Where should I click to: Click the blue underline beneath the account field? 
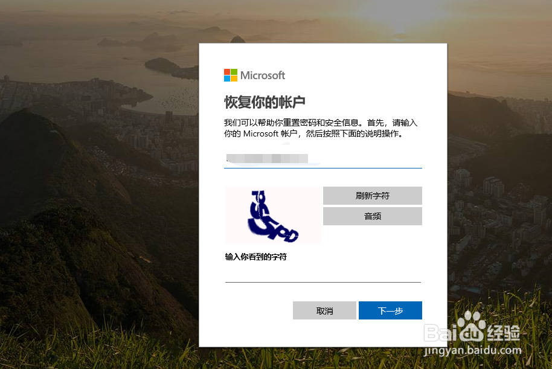(x=323, y=168)
